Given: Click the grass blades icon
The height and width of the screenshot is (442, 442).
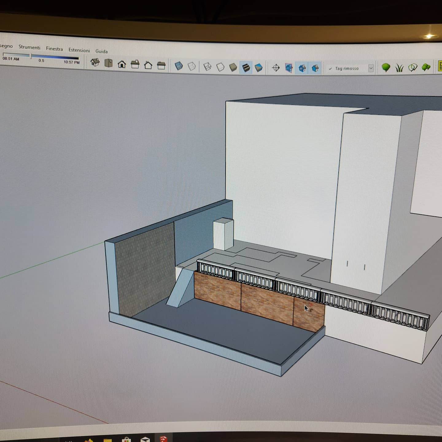Looking at the screenshot, I should click(399, 67).
